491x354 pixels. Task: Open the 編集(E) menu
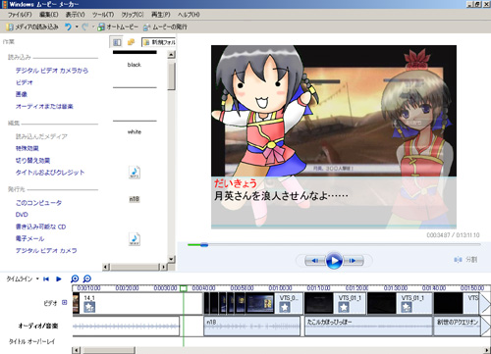point(49,15)
